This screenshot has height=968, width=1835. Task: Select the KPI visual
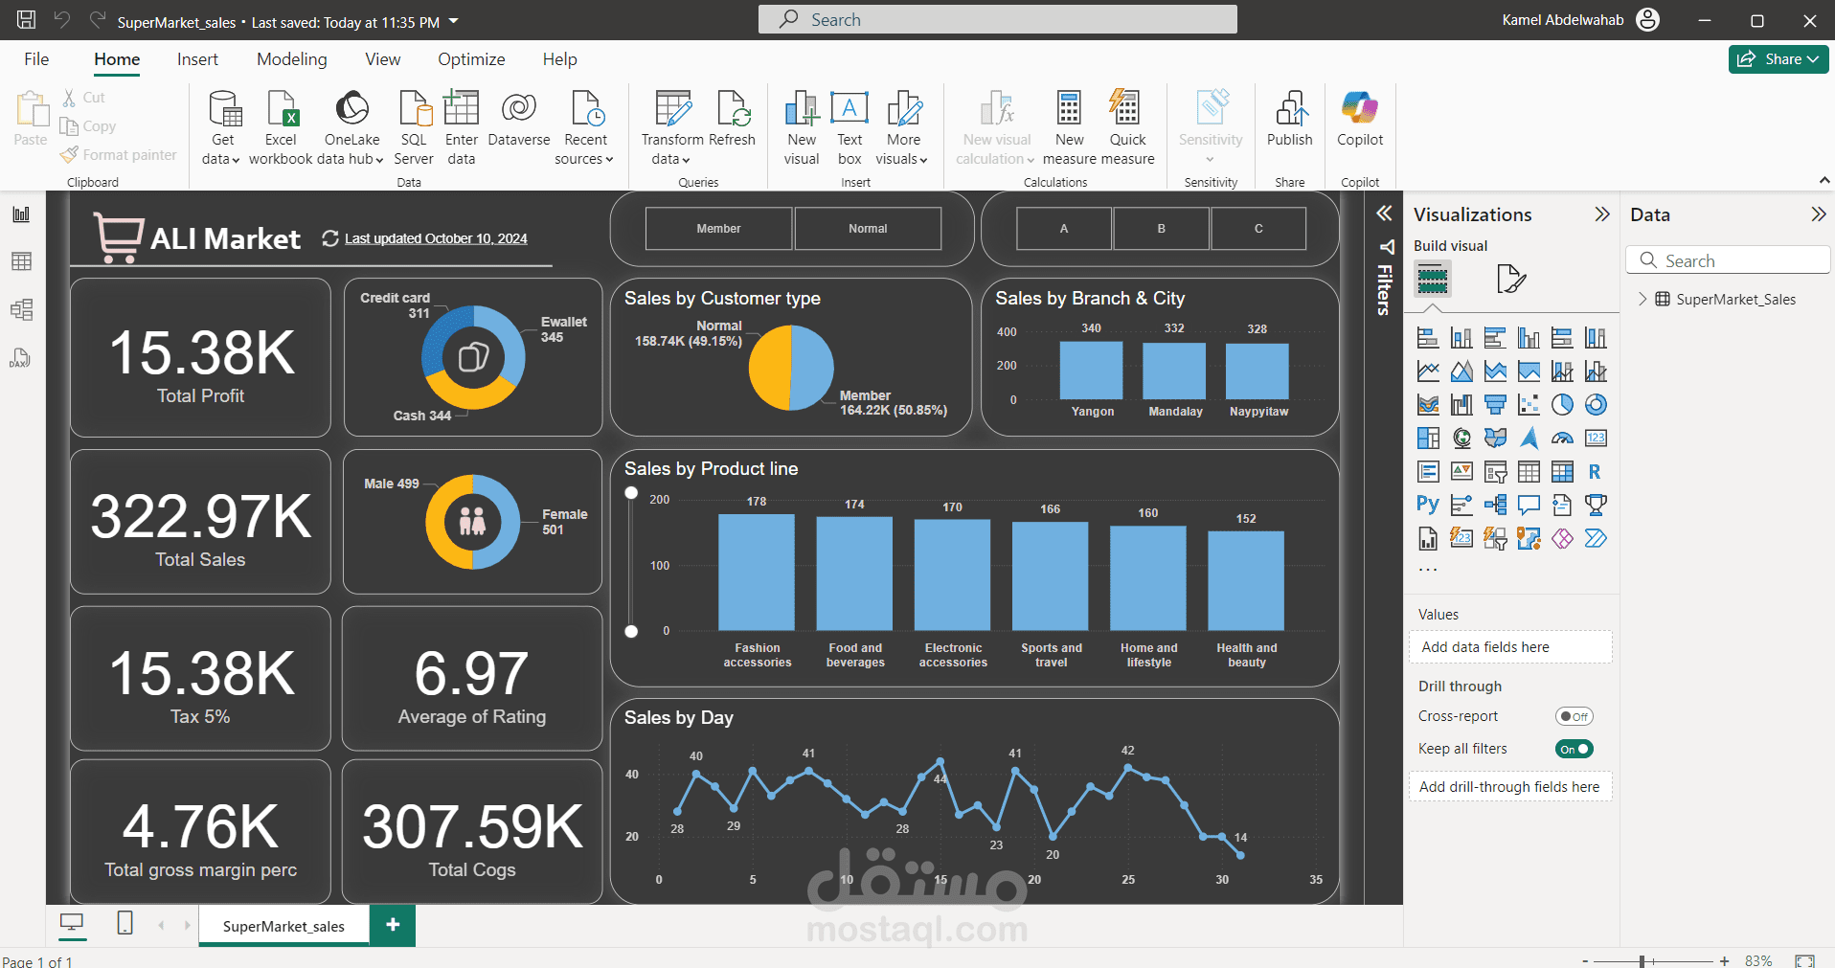click(x=1461, y=472)
